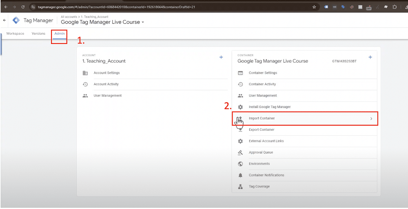Click the Import Container chevron arrow

[371, 119]
